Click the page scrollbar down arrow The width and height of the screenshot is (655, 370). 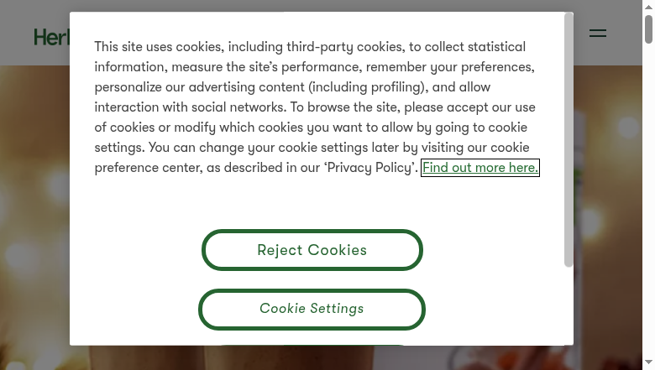(x=648, y=363)
